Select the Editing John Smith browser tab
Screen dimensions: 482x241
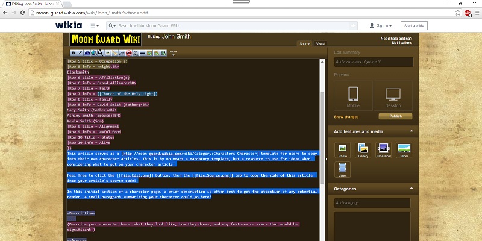(32, 4)
